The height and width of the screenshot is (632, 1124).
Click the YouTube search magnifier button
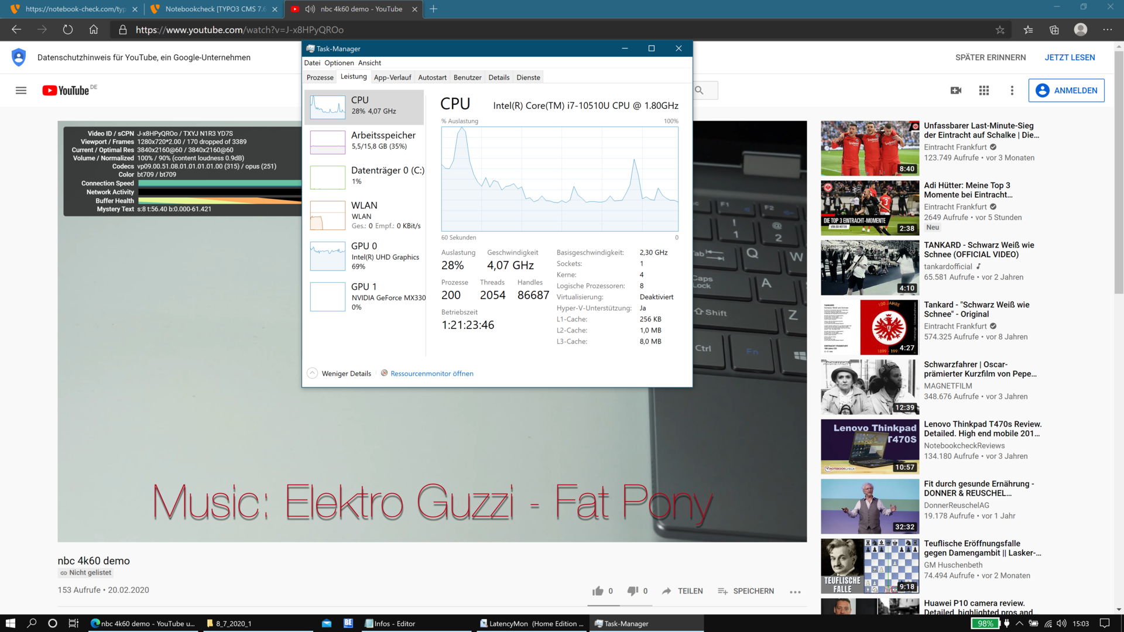[x=700, y=90]
